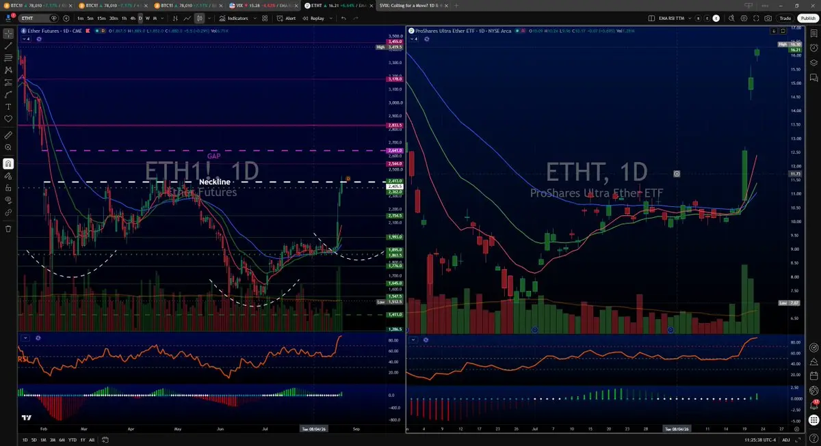The height and width of the screenshot is (446, 821).
Task: Open the indicator templates grid icon
Action: [x=264, y=18]
